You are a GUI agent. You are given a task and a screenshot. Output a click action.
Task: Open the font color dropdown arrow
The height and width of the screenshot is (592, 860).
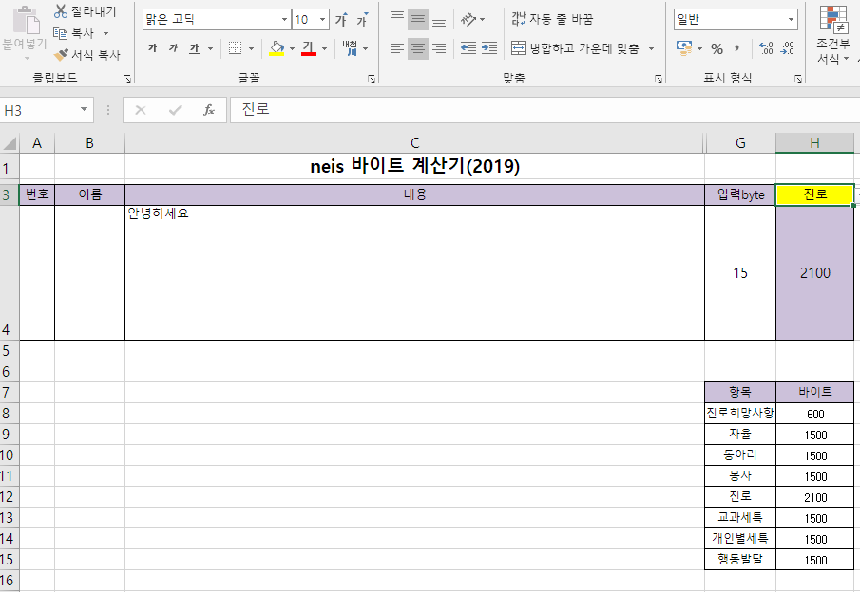325,48
